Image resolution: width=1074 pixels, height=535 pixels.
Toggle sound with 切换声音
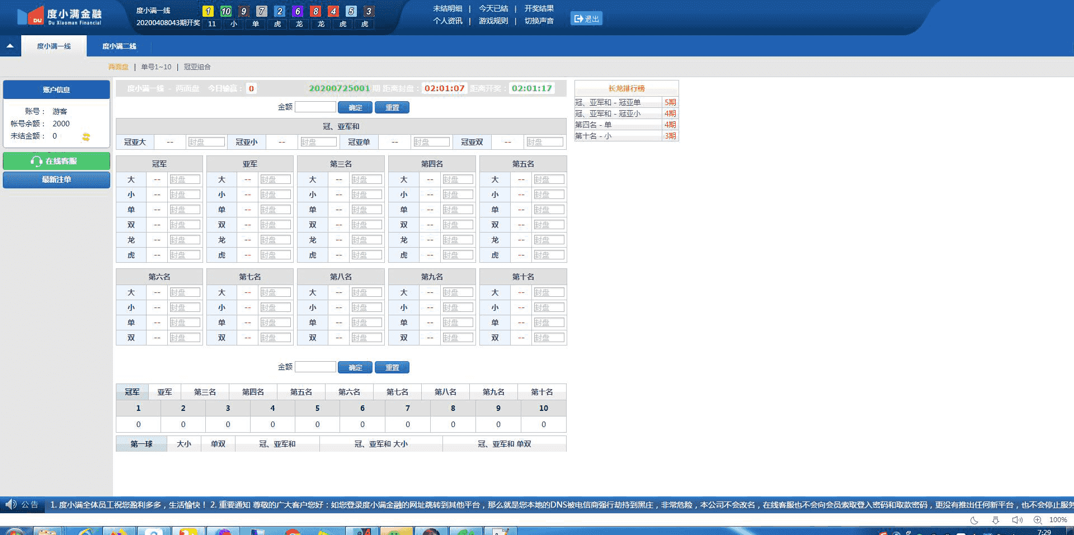(x=539, y=21)
